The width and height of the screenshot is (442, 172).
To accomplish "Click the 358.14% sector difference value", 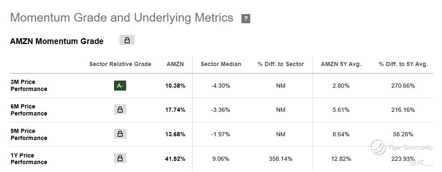I will 281,159.
